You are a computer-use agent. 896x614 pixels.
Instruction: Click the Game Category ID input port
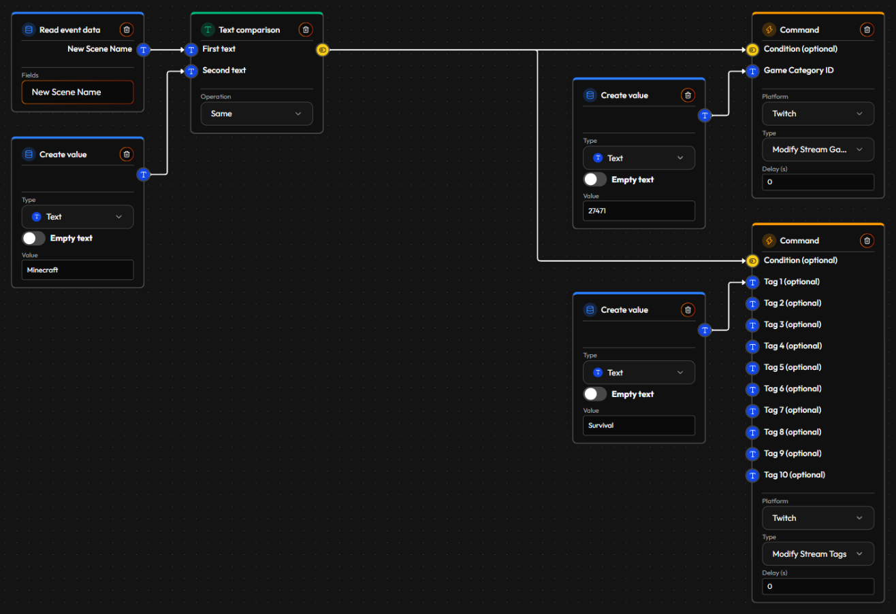click(752, 70)
